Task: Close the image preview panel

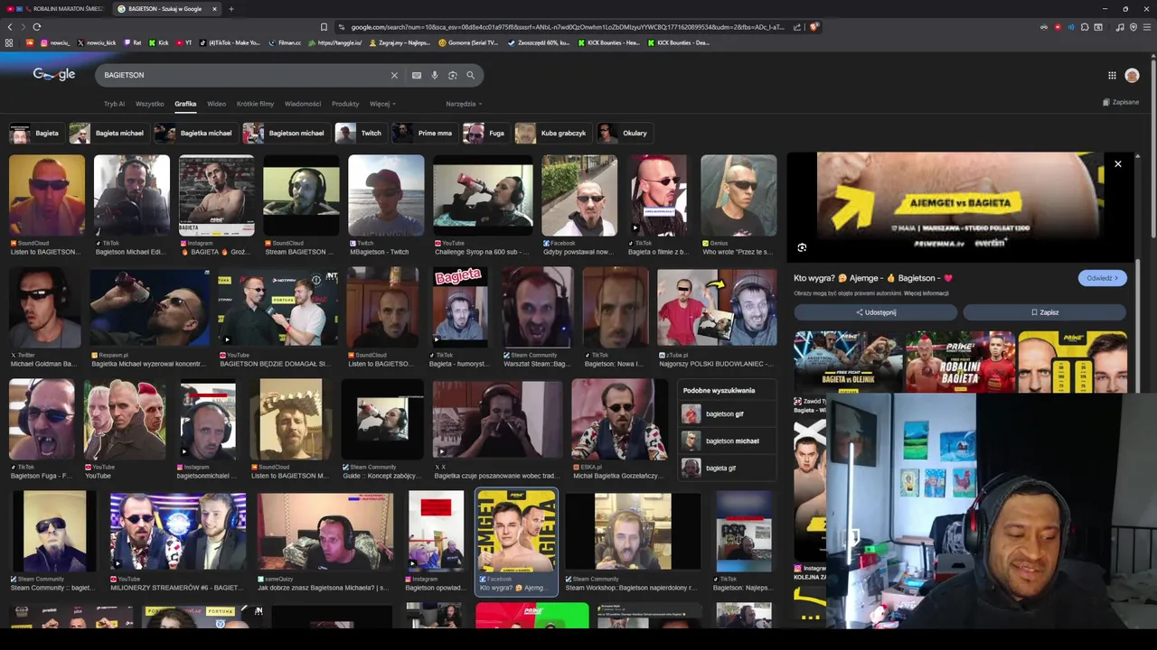Action: pos(1118,164)
